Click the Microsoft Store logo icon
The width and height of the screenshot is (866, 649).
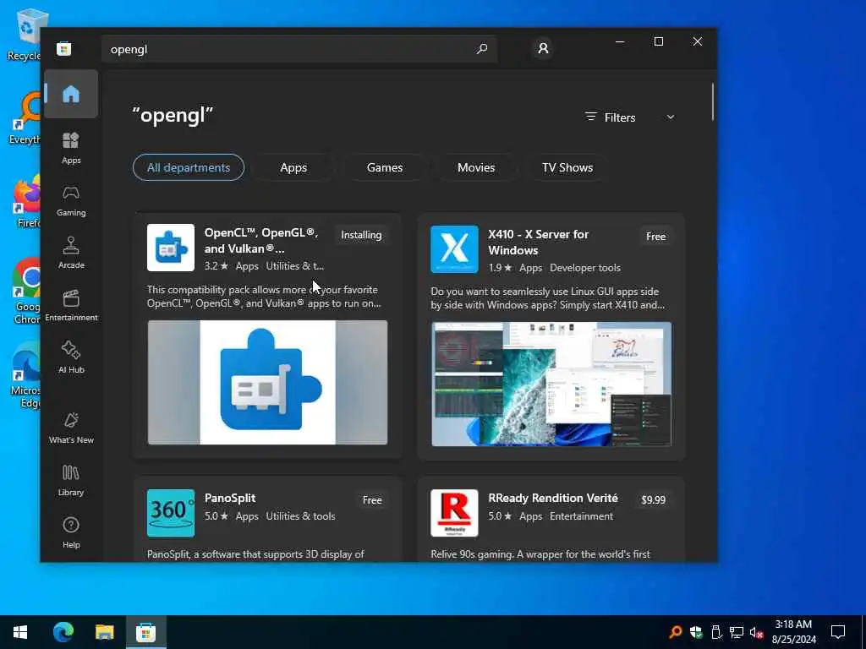pyautogui.click(x=63, y=48)
